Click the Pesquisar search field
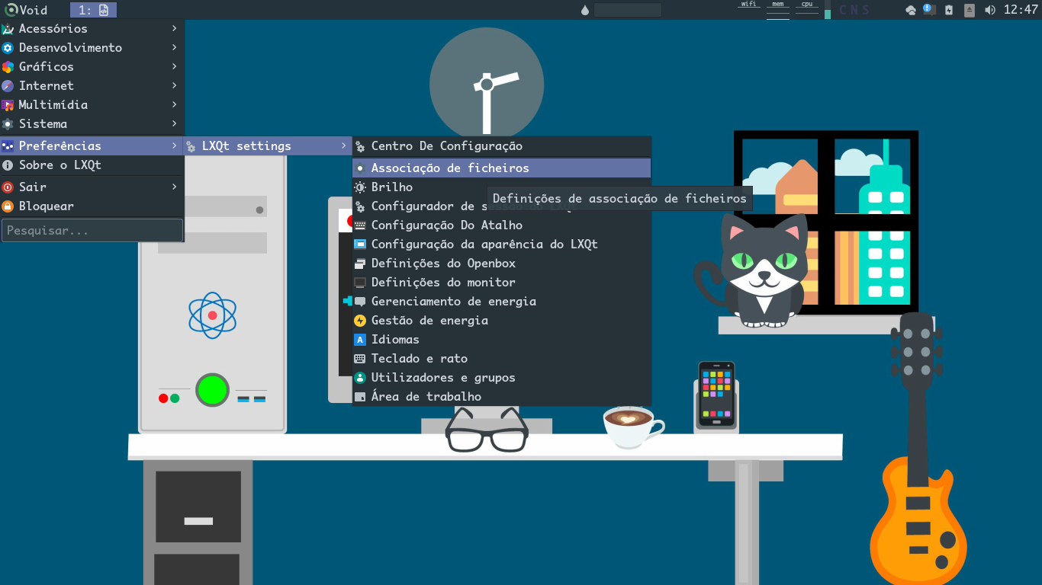This screenshot has width=1042, height=585. tap(92, 230)
